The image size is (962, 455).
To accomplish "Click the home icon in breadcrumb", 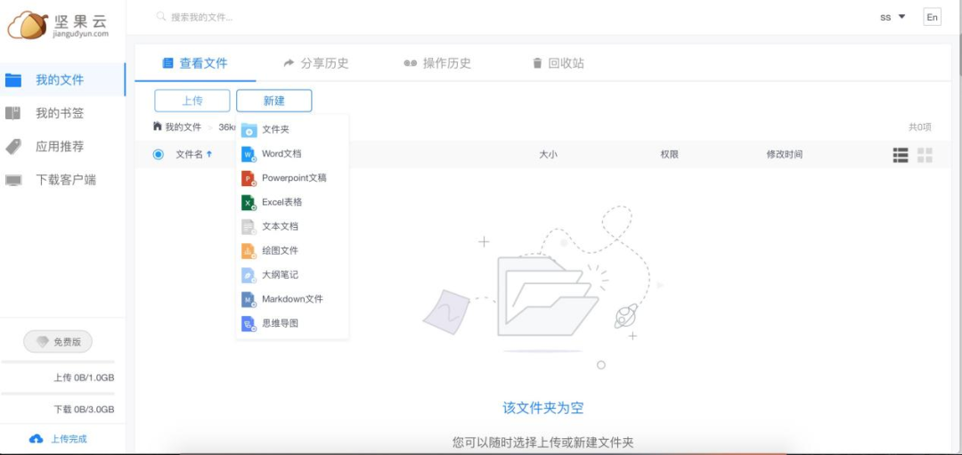I will 158,126.
